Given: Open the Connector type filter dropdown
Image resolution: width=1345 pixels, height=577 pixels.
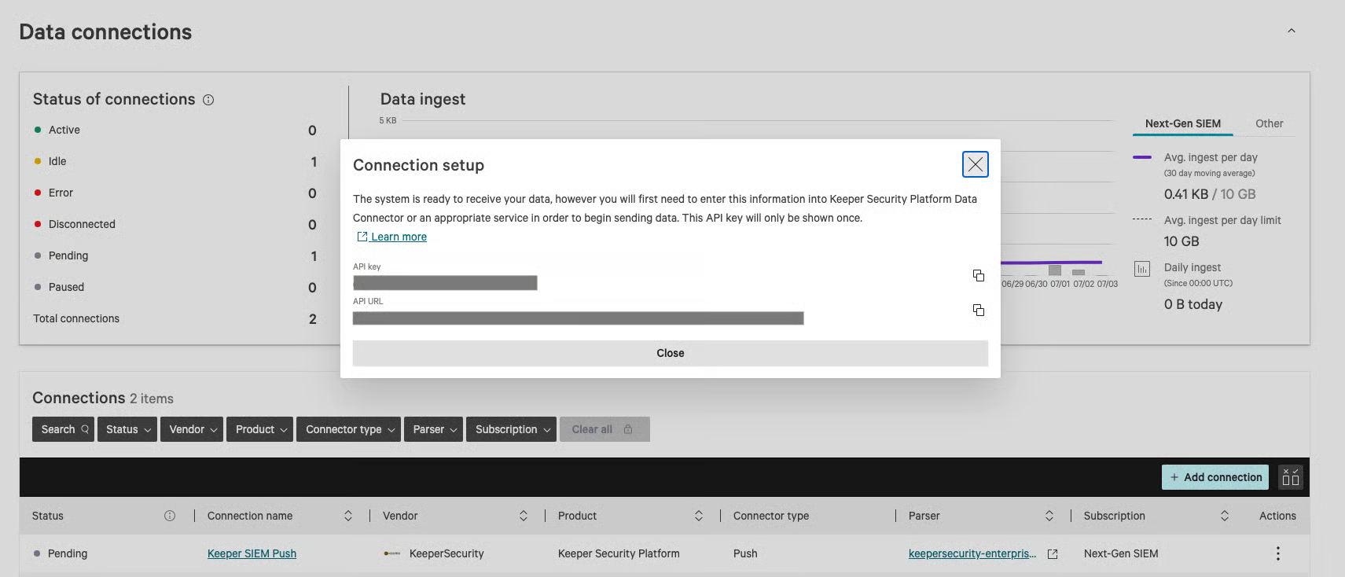Looking at the screenshot, I should coord(348,429).
